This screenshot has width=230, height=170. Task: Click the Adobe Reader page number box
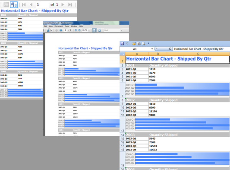(66, 30)
